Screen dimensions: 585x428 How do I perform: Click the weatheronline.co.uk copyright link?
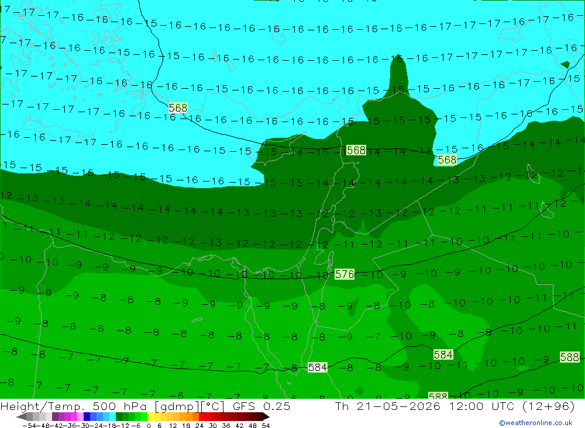535,423
